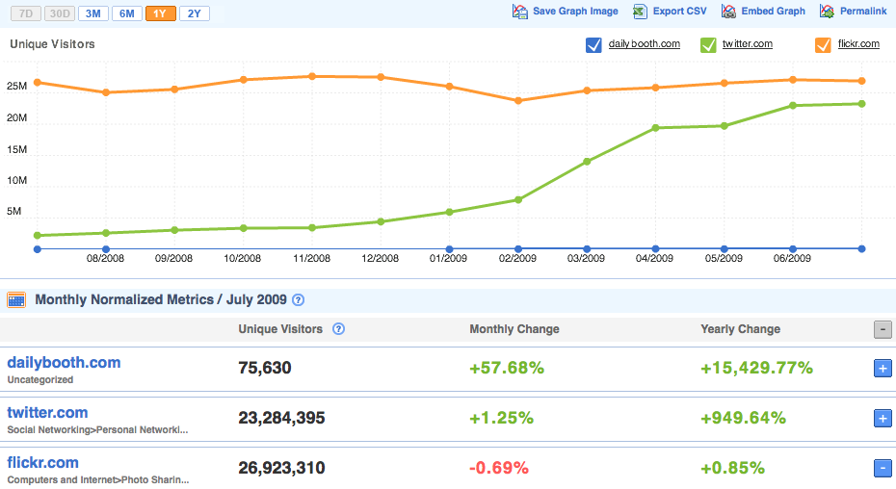Click flickr data point at 02/2009
896x489 pixels.
518,100
